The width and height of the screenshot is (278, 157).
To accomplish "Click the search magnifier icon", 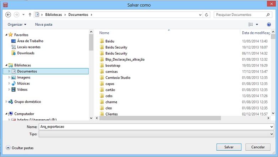I will pyautogui.click(x=268, y=15).
